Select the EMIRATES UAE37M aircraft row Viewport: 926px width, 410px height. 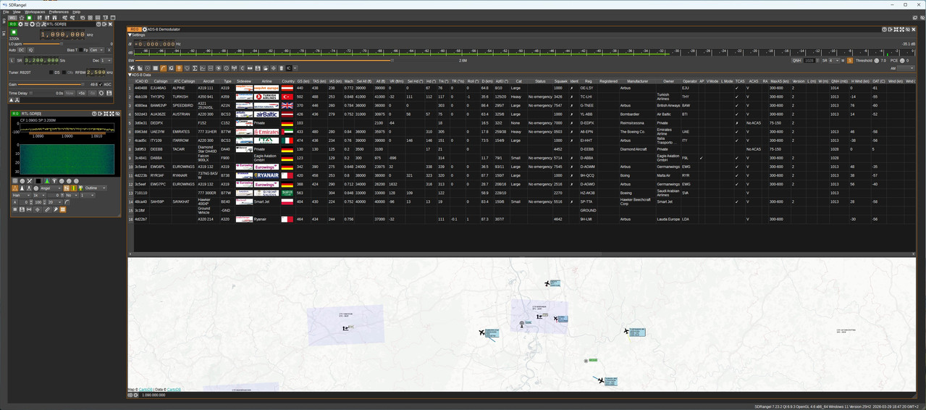(x=521, y=132)
